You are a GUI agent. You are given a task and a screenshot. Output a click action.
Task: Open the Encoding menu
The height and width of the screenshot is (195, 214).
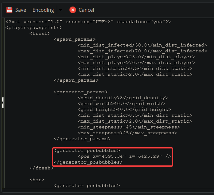[x=43, y=10]
